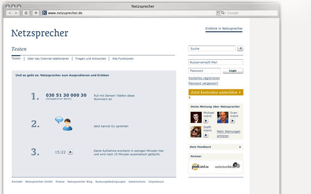Play Sven's opinion audio clip

pos(232,121)
